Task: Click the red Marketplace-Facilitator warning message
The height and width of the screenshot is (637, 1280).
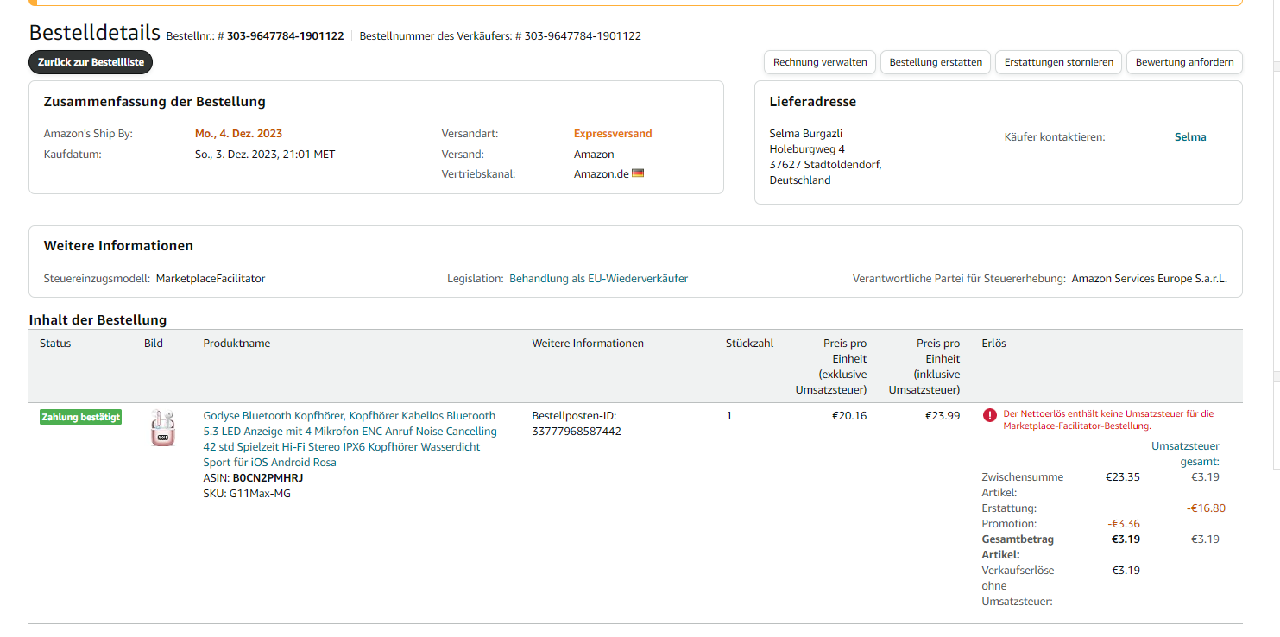Action: pos(1108,419)
